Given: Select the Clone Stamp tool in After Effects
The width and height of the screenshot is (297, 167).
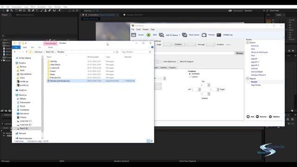Looking at the screenshot, I should (45, 11).
